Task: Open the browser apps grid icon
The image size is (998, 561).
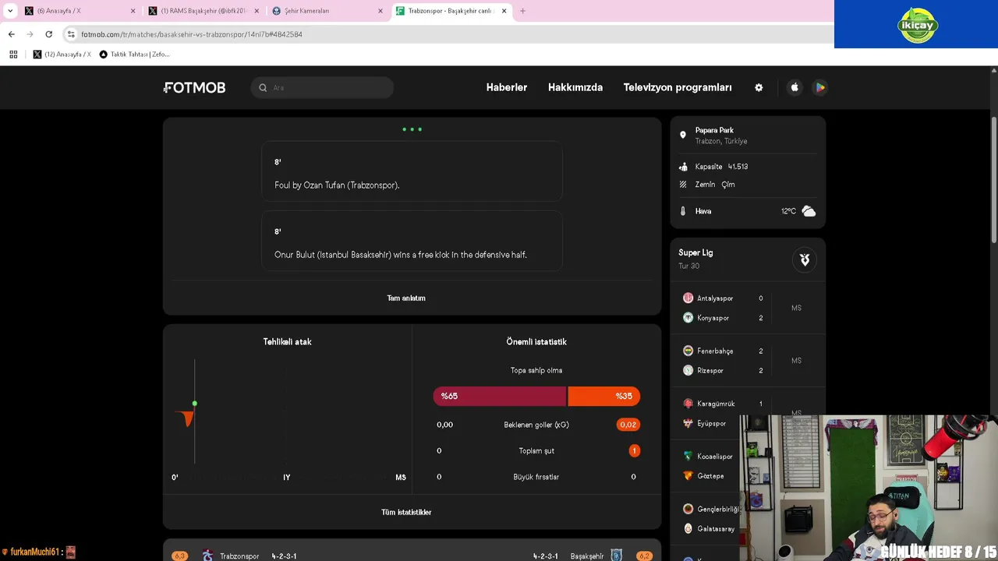Action: [x=13, y=55]
